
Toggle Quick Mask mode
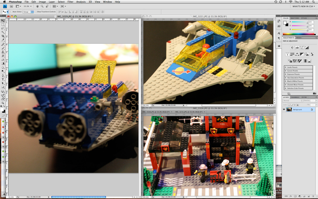click(x=3, y=115)
